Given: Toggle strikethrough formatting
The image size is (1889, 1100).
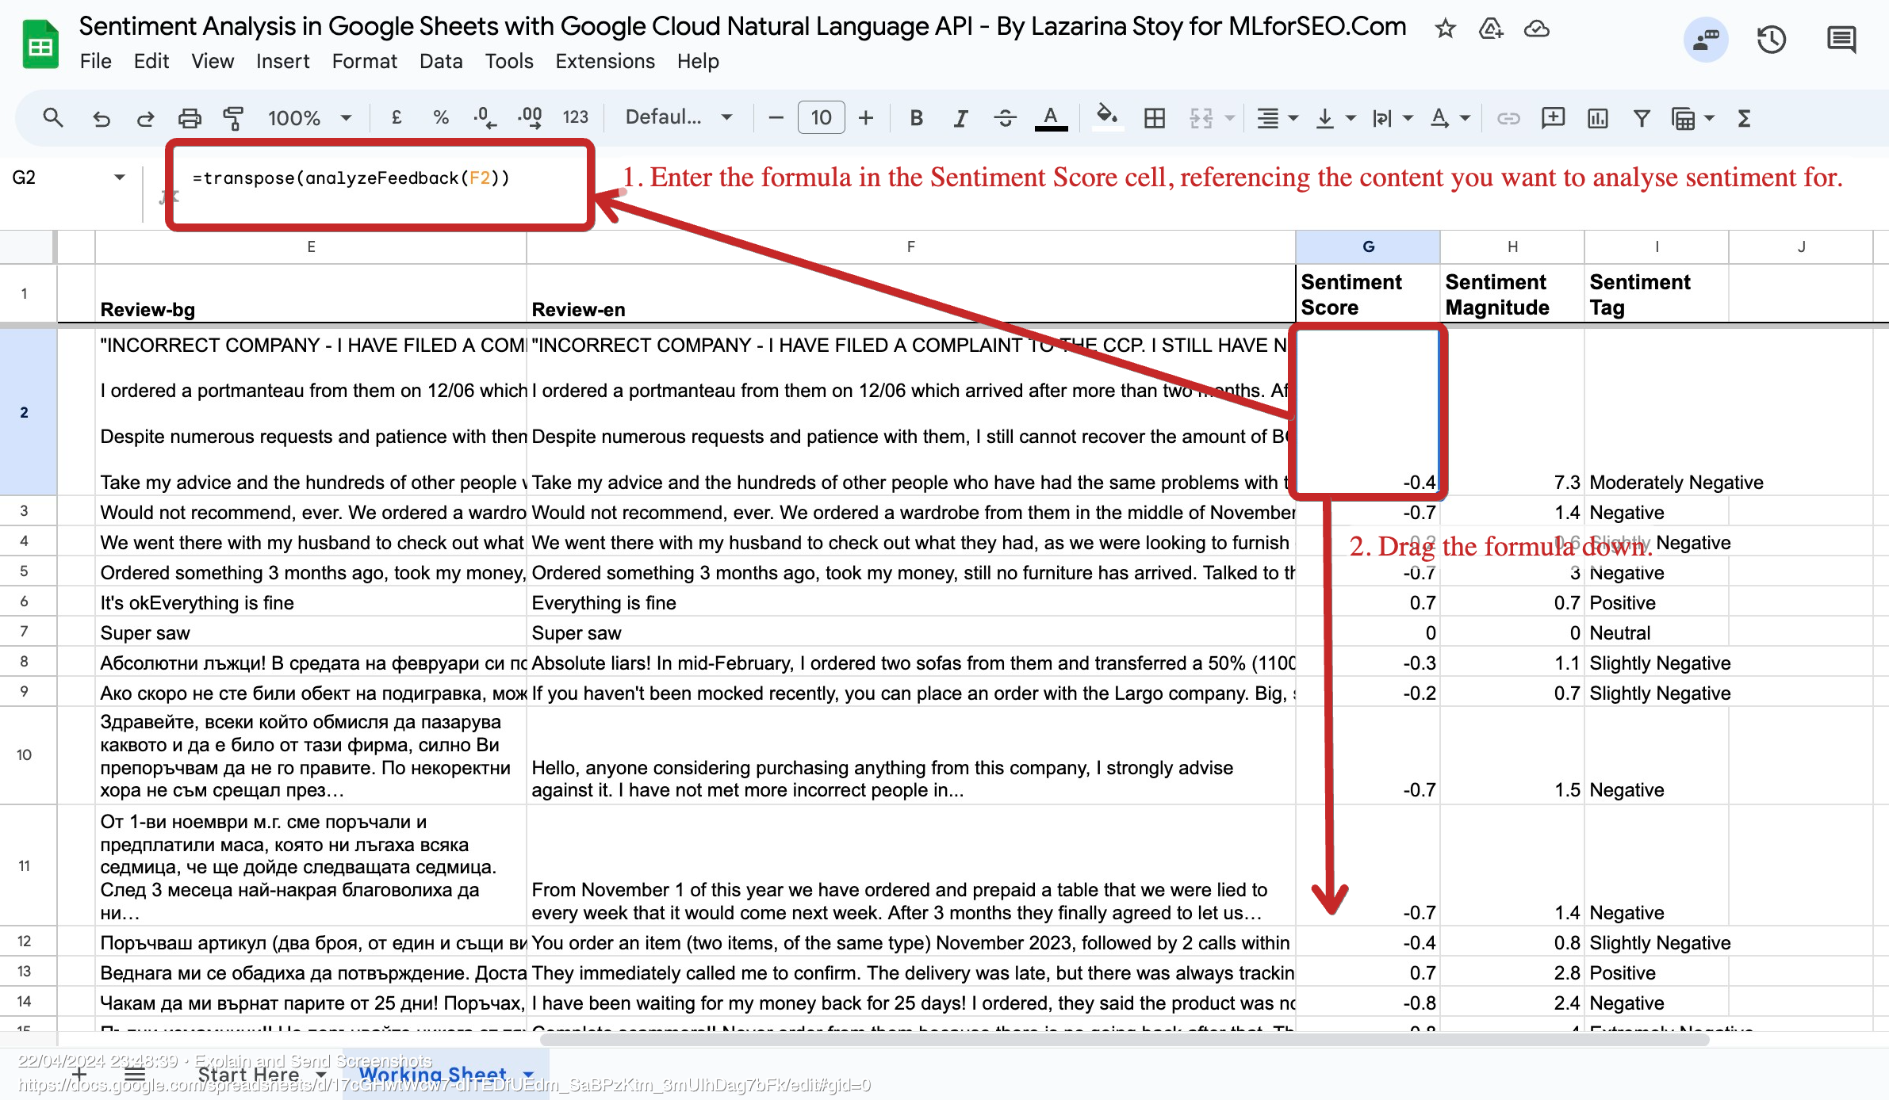Looking at the screenshot, I should click(x=1006, y=118).
